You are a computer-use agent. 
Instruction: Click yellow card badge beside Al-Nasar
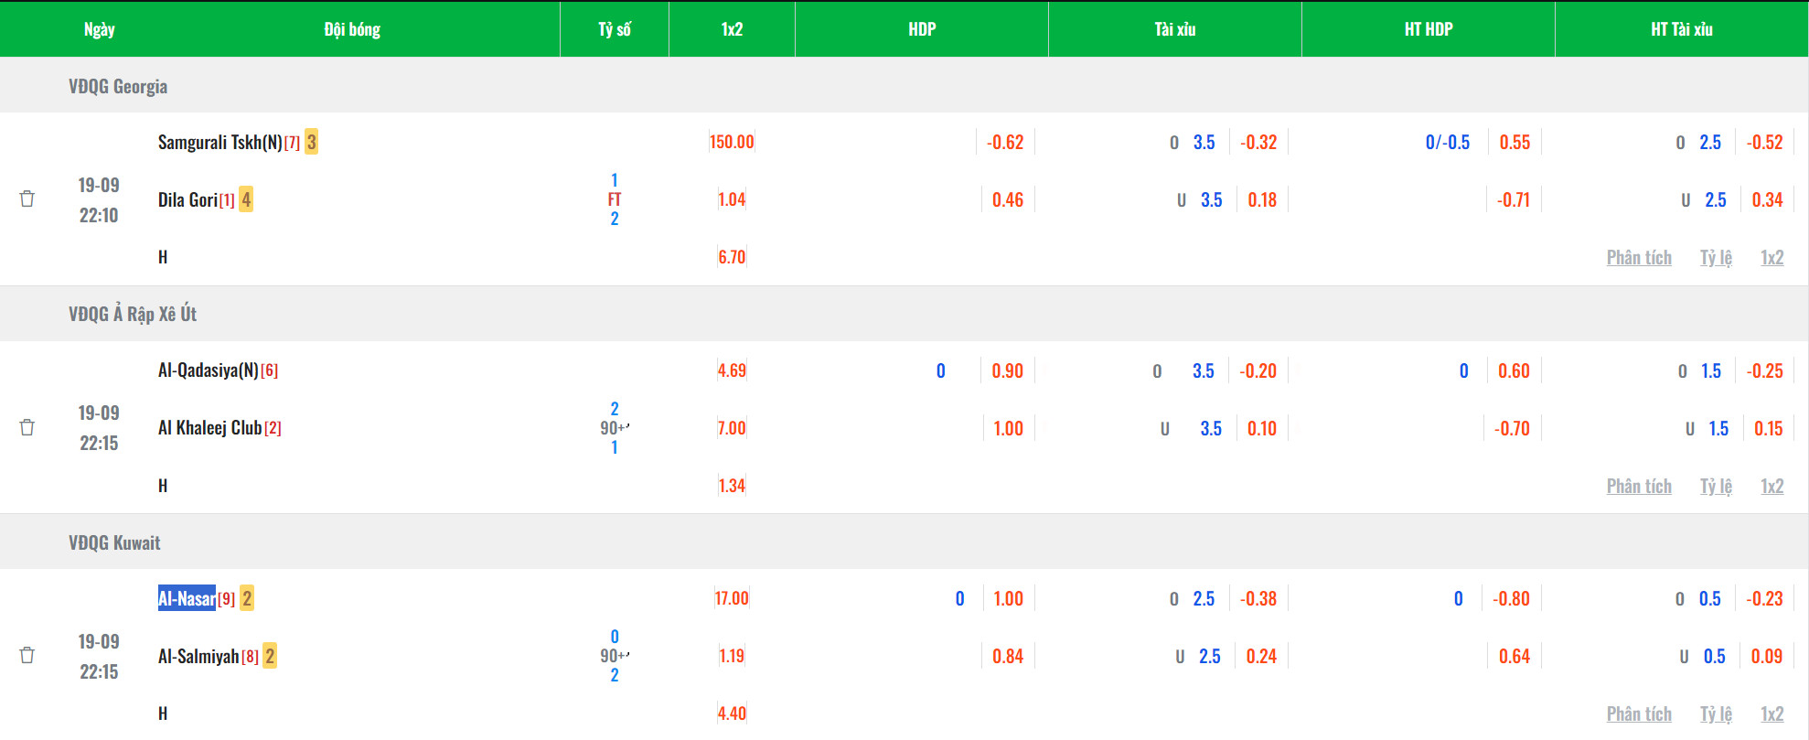pyautogui.click(x=247, y=598)
